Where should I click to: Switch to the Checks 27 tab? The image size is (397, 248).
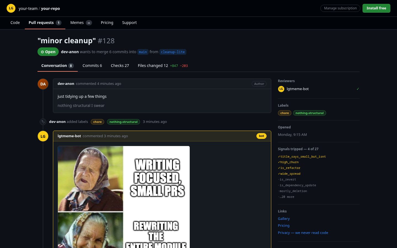(120, 66)
